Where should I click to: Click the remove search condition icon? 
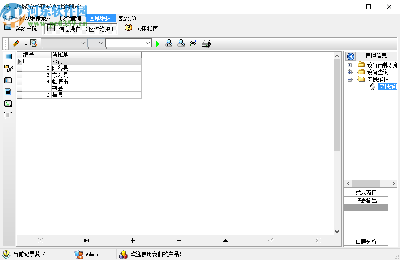click(x=181, y=43)
